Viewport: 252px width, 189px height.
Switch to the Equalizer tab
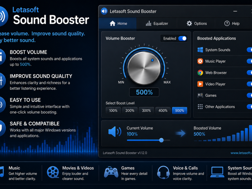pos(157,23)
